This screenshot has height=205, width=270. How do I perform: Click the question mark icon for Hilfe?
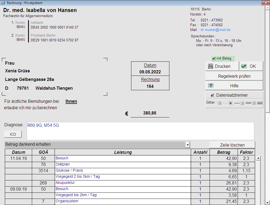(x=211, y=86)
